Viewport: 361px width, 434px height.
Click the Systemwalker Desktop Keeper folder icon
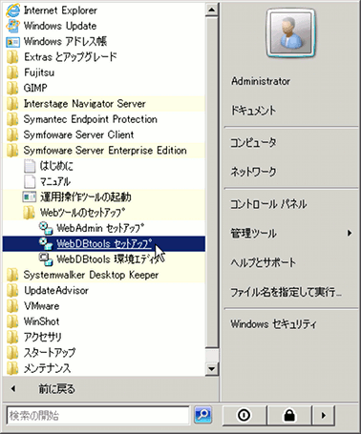pos(12,275)
